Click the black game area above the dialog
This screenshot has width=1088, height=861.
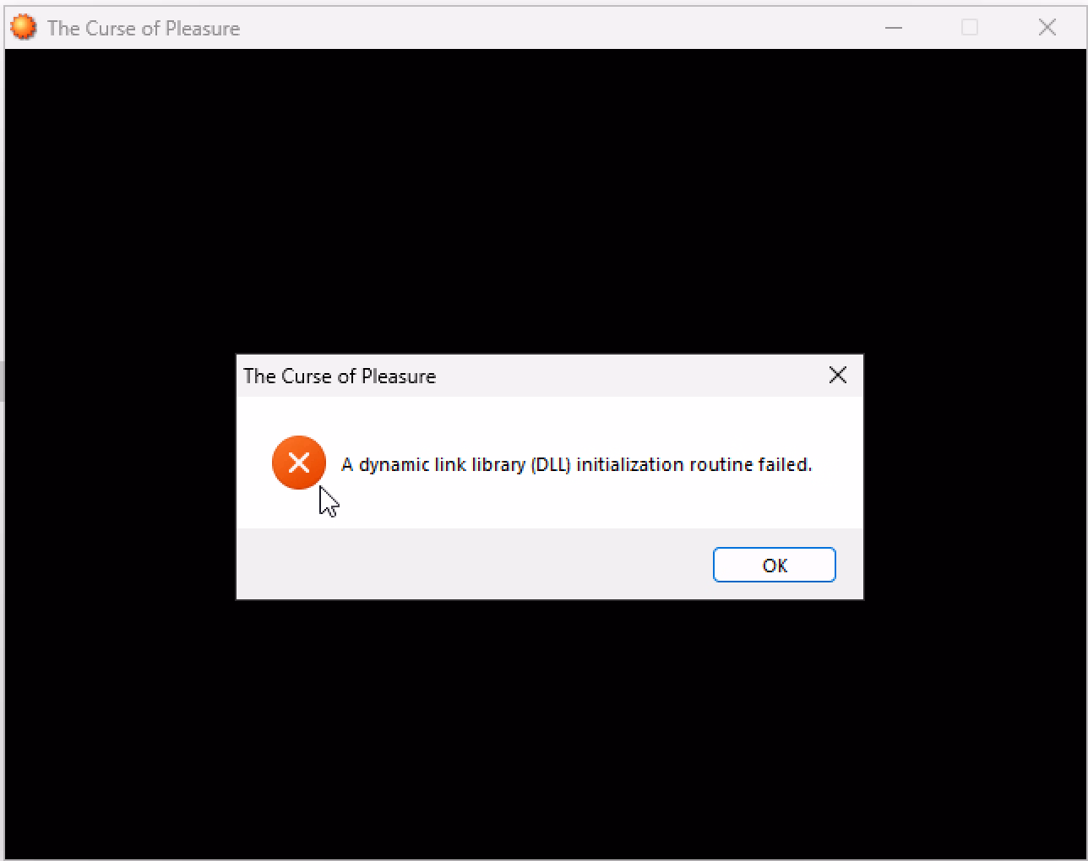tap(544, 201)
